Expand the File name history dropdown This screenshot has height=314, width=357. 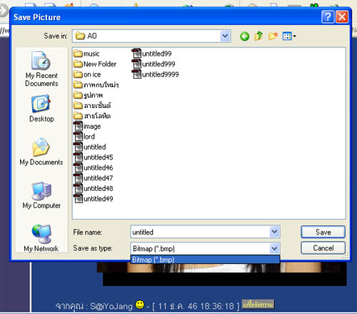274,232
